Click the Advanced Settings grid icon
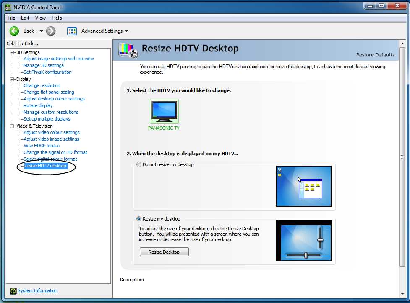410x303 pixels. point(72,31)
